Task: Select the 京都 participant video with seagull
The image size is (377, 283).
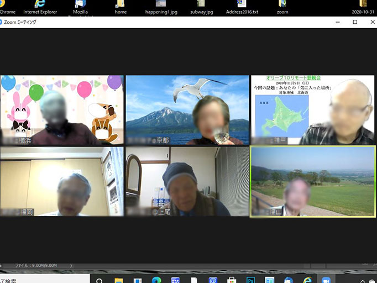Action: click(x=187, y=110)
